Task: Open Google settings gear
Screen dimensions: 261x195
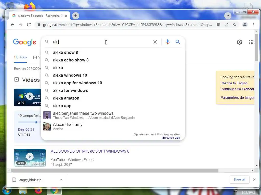Action: (x=240, y=42)
